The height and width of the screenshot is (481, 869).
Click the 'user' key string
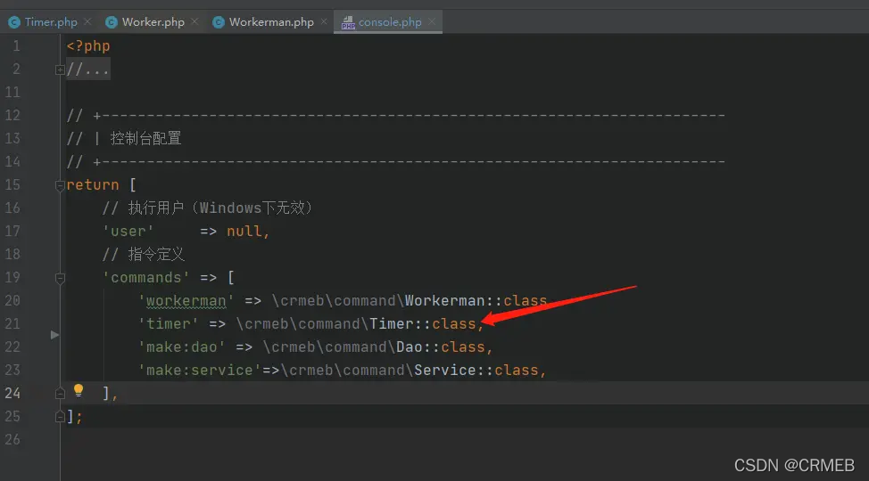[x=128, y=232]
